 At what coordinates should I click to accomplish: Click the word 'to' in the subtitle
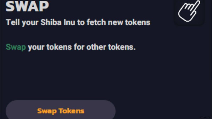[80, 22]
